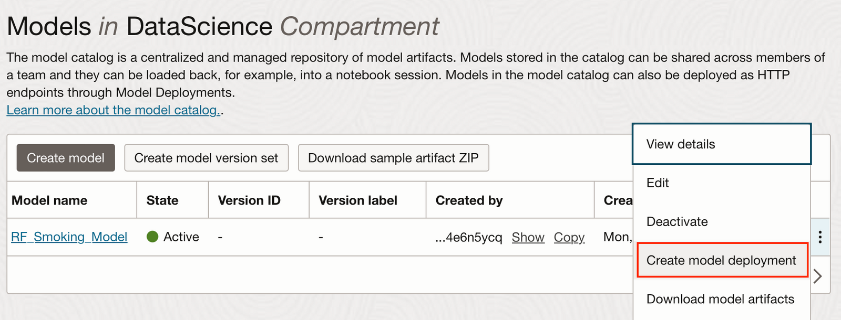The image size is (841, 320).
Task: Open the actions menu for RF_Smoking_Model
Action: (x=820, y=237)
